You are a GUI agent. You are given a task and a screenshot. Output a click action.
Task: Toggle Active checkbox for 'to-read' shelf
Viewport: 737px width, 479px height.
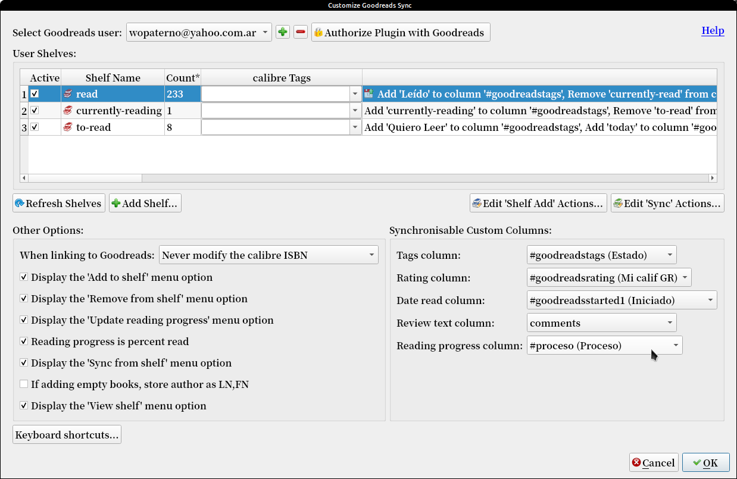(35, 127)
